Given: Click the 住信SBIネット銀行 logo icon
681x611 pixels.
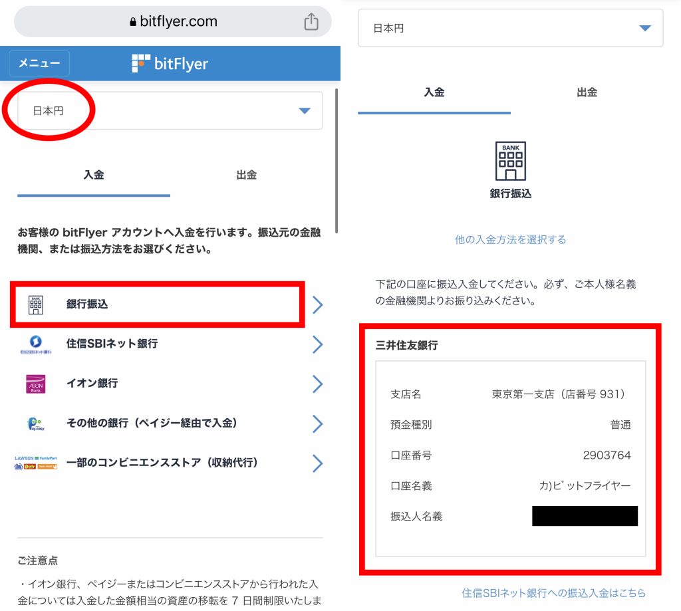Looking at the screenshot, I should tap(36, 344).
